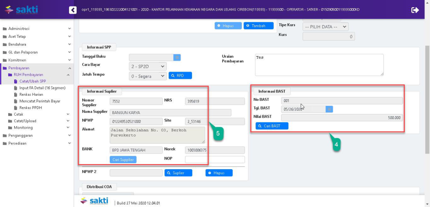Click the Cari BAST button

pos(272,126)
